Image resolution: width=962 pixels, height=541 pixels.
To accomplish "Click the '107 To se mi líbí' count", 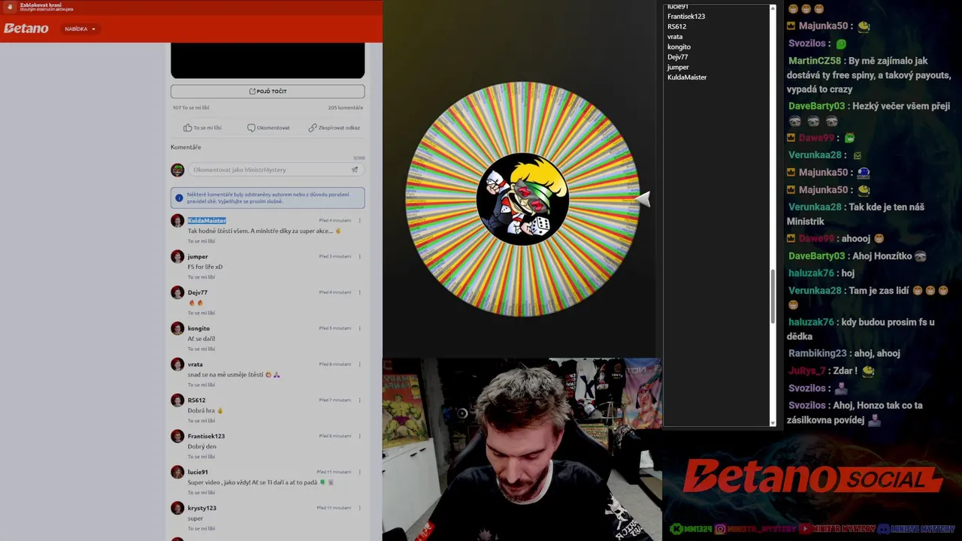I will [x=191, y=107].
